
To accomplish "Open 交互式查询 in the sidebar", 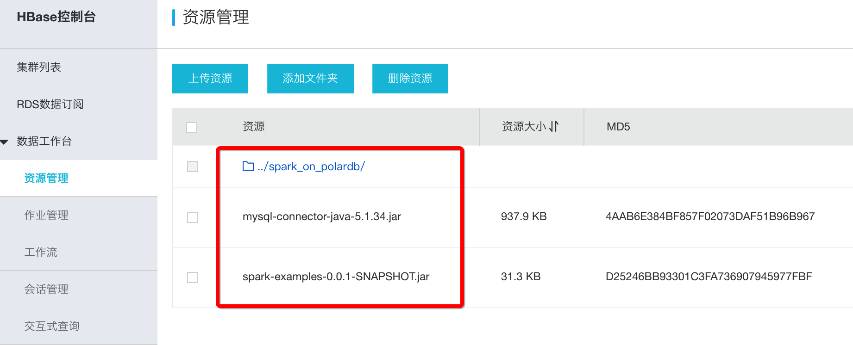I will (52, 326).
